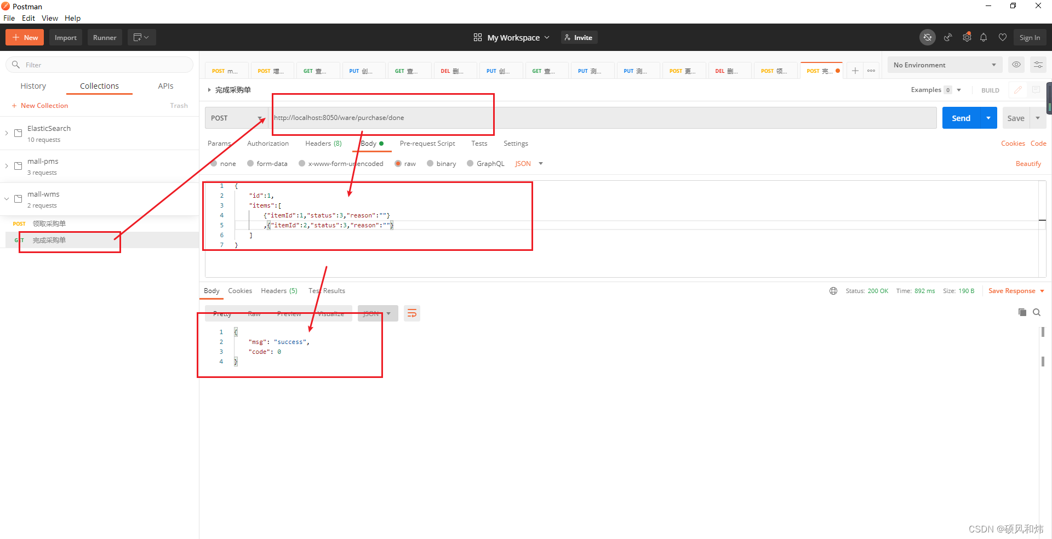Screen dimensions: 1052x539
Task: Collapse the mall-wms collection
Action: [x=7, y=199]
